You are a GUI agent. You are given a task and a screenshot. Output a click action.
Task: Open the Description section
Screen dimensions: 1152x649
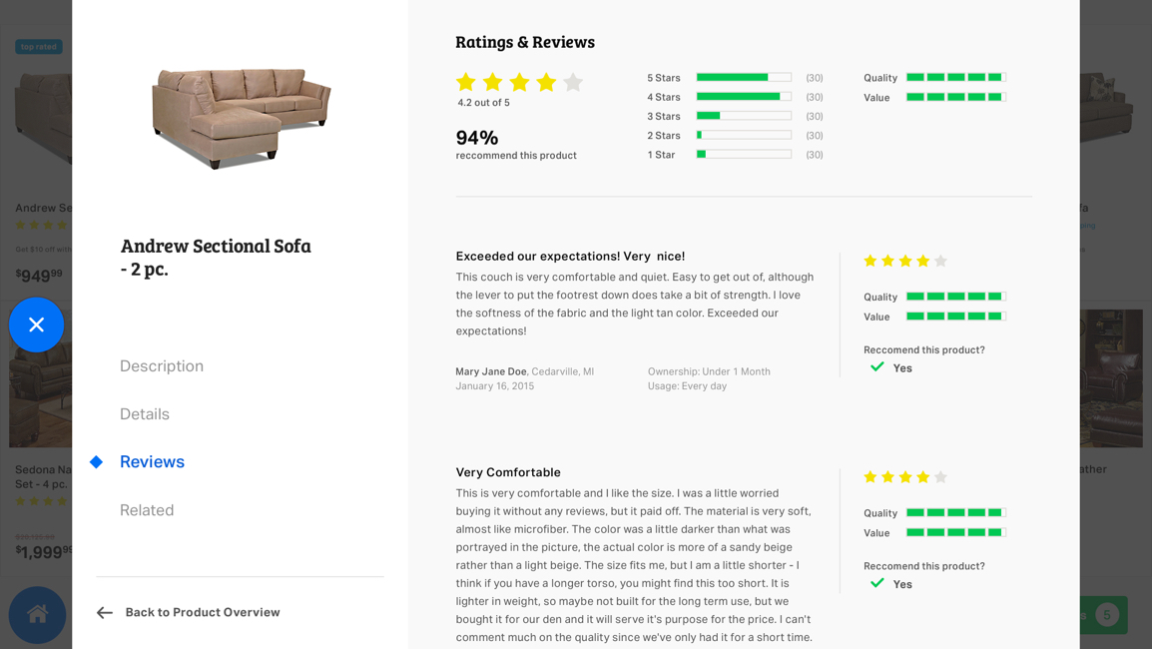[162, 366]
